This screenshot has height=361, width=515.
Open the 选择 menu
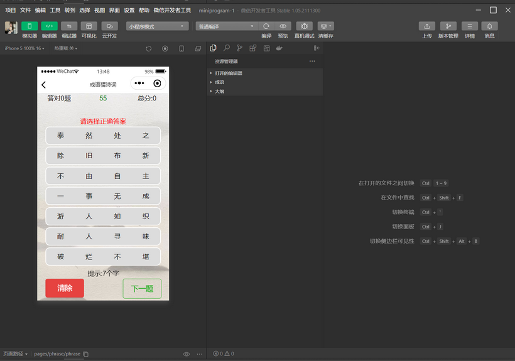(84, 10)
